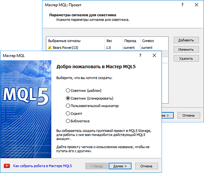204x173 pixels.
Task: Click the MQL5 banner image
Action: 26,109
